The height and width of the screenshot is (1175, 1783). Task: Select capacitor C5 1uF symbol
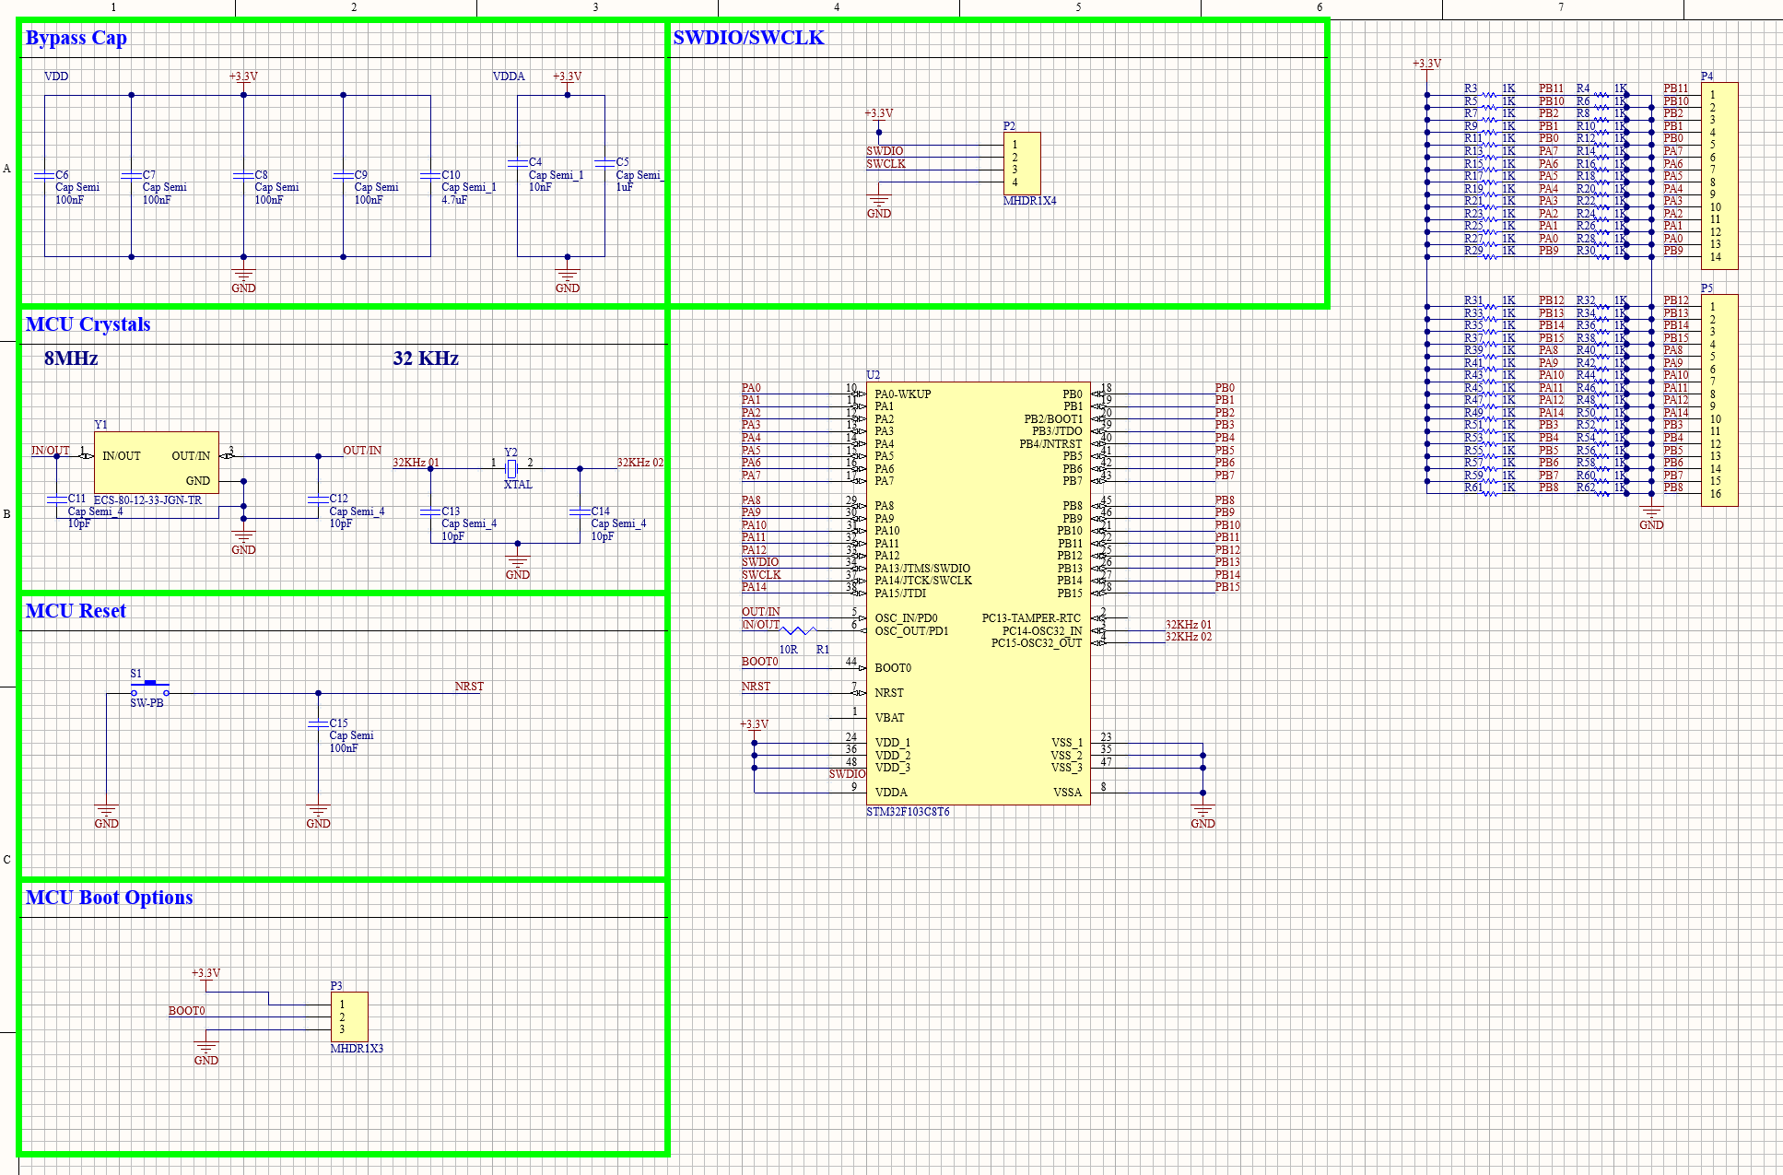[604, 162]
